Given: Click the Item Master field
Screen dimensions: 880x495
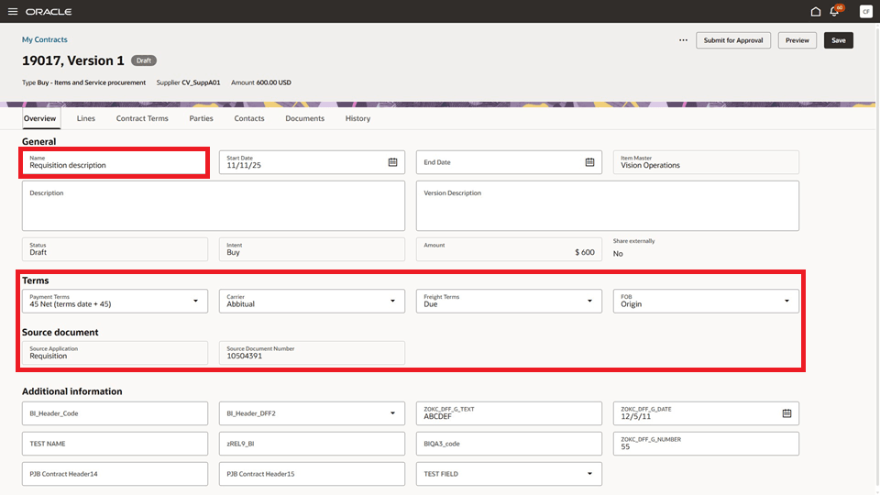Looking at the screenshot, I should tap(706, 162).
